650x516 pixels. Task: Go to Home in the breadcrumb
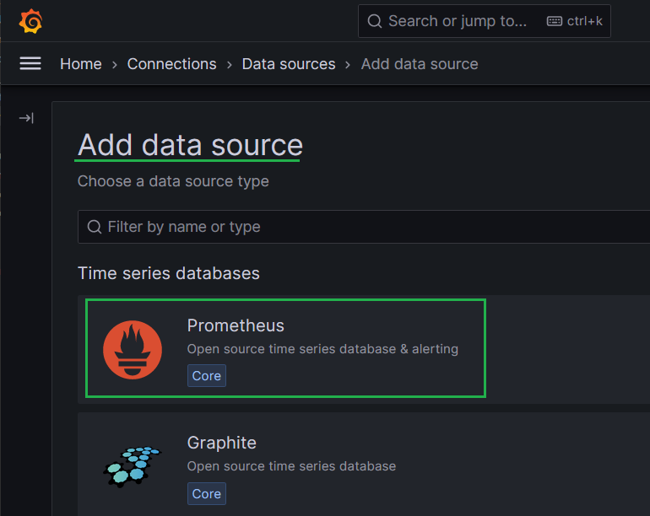[x=81, y=64]
